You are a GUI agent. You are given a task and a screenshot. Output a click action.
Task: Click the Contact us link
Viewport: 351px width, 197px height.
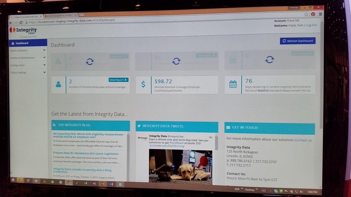303,140
